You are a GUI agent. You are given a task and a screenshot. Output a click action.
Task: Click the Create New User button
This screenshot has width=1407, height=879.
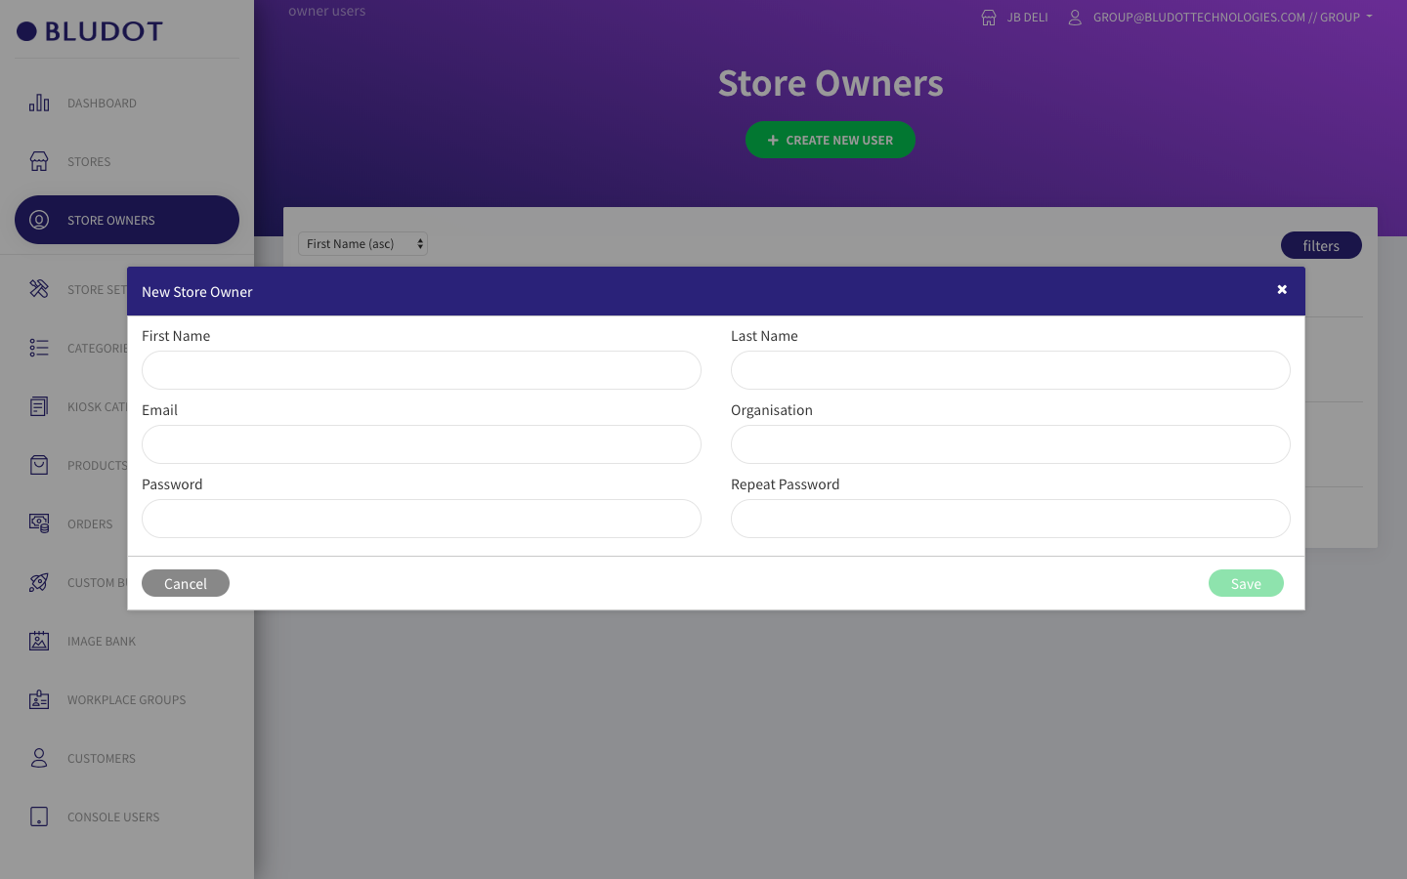(831, 140)
